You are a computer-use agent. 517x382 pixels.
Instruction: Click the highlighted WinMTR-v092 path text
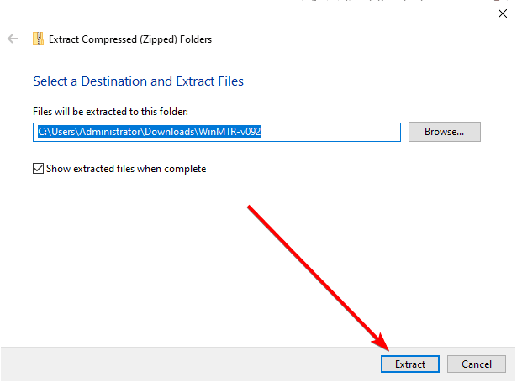click(229, 132)
